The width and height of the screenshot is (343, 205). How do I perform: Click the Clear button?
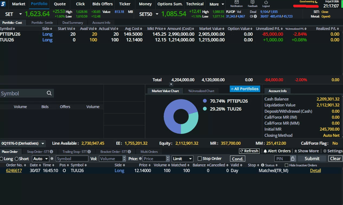335,159
